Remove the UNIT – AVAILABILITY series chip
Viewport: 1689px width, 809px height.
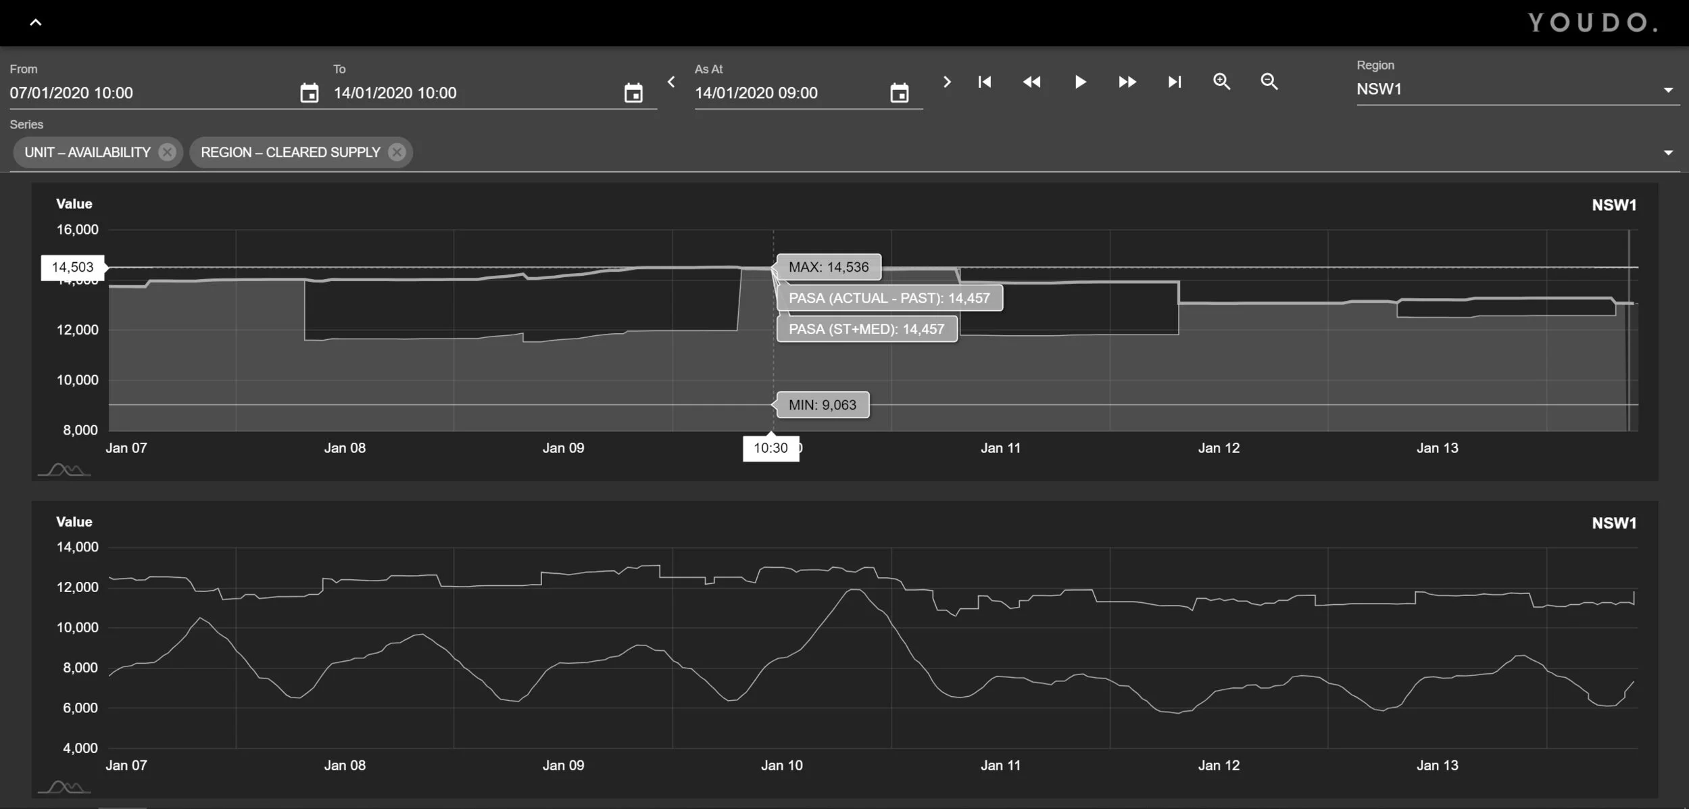pyautogui.click(x=167, y=152)
